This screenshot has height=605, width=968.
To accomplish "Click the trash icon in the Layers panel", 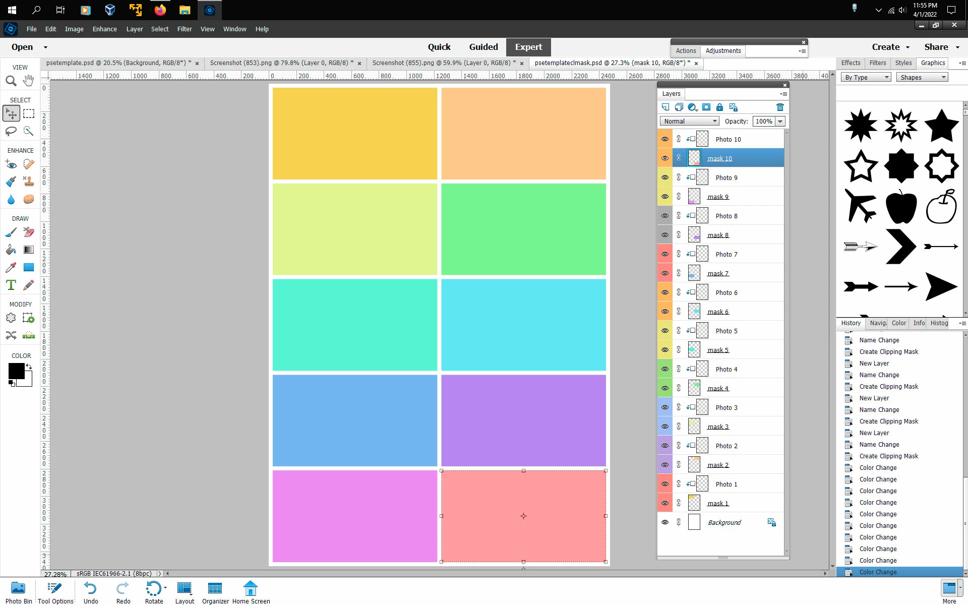I will pos(780,107).
